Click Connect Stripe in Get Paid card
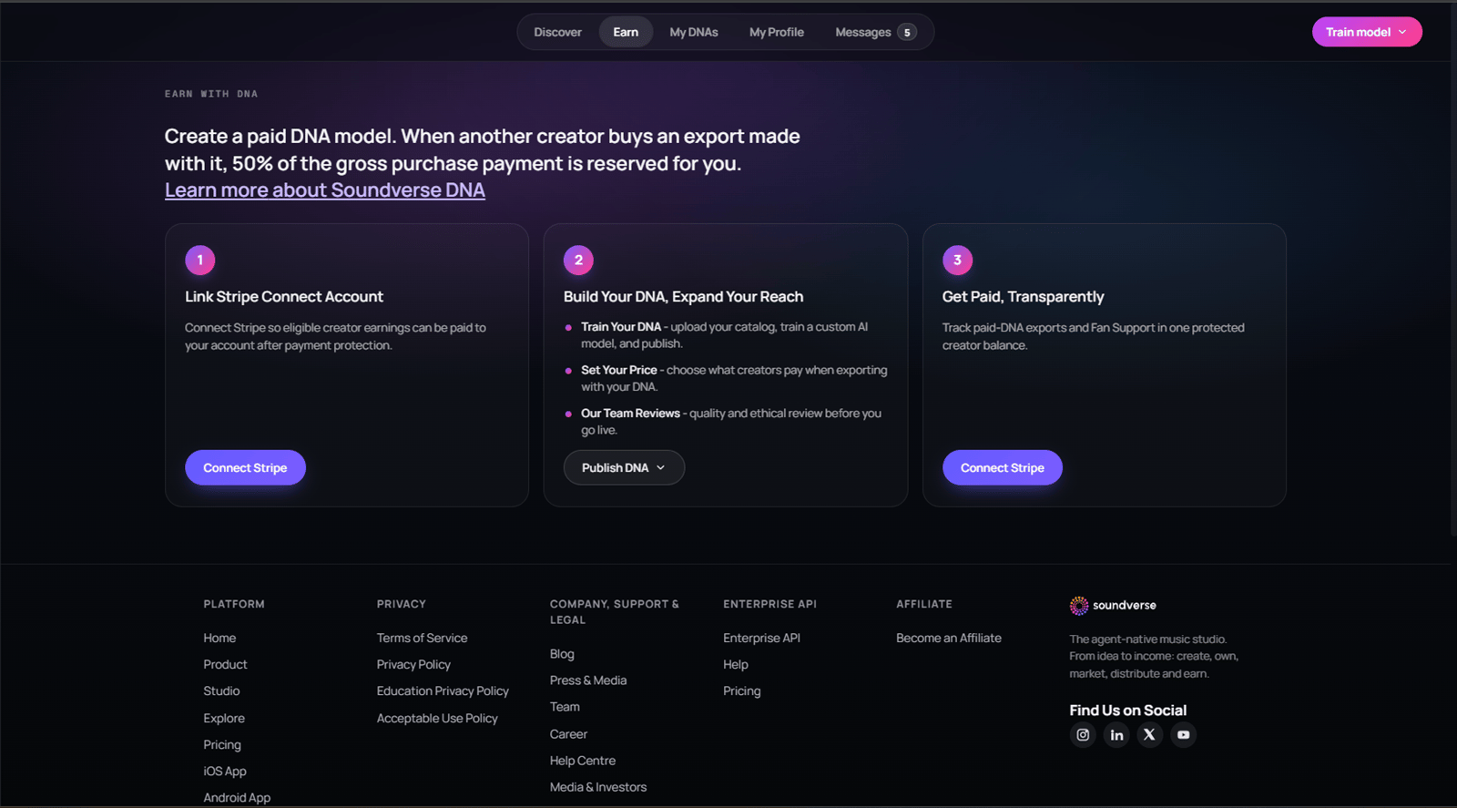The width and height of the screenshot is (1457, 808). (x=1003, y=467)
